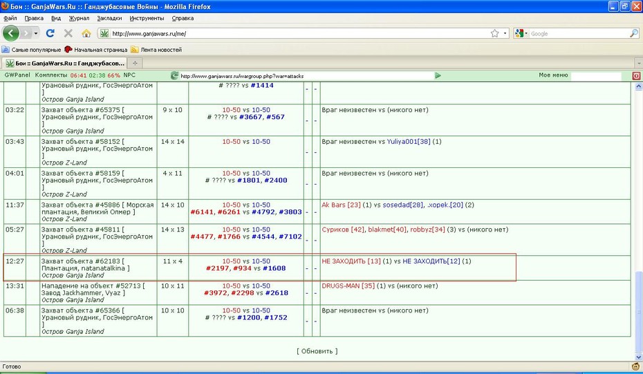The width and height of the screenshot is (643, 374).
Task: Open the Закладки menu
Action: click(109, 18)
